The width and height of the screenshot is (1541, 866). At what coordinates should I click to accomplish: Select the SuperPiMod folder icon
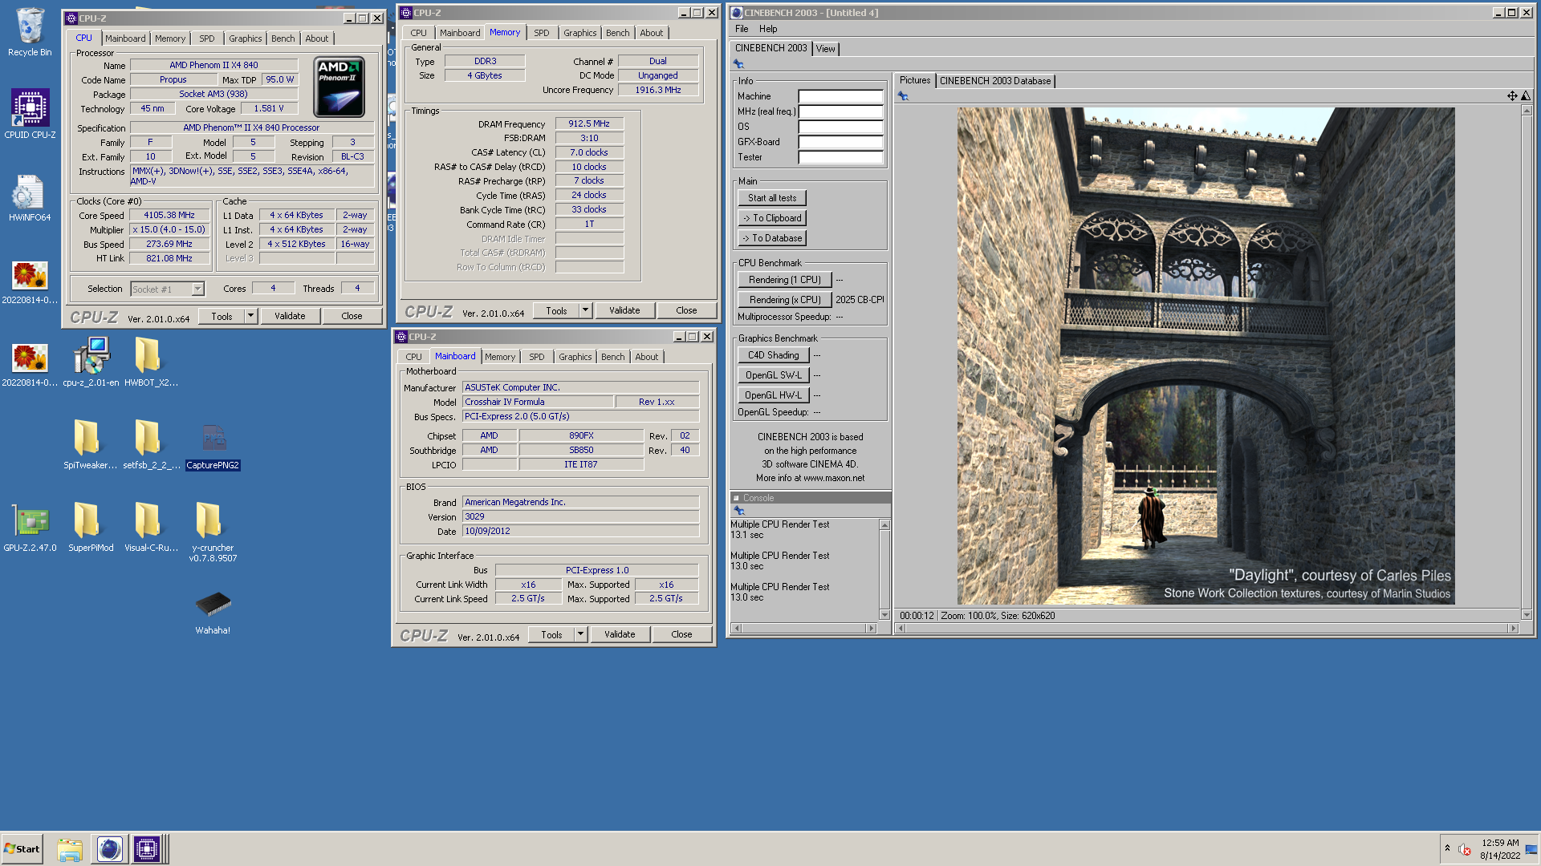point(90,528)
